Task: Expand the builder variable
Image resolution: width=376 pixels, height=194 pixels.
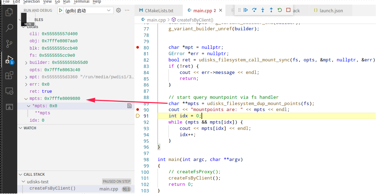Action: click(x=26, y=63)
